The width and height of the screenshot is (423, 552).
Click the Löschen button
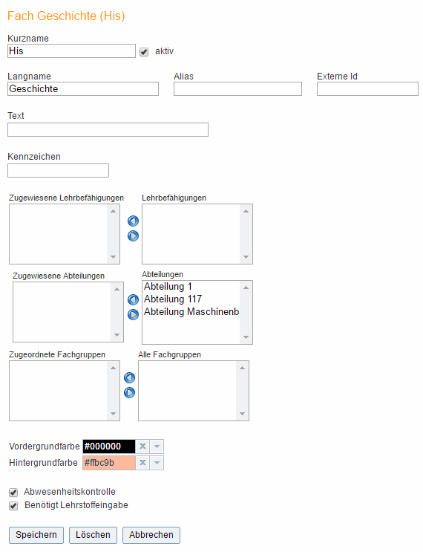click(93, 535)
